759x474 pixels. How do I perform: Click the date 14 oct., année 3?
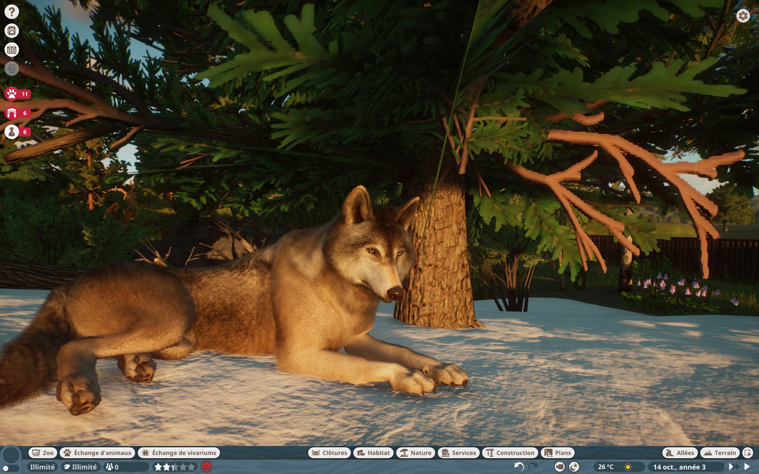pyautogui.click(x=679, y=467)
